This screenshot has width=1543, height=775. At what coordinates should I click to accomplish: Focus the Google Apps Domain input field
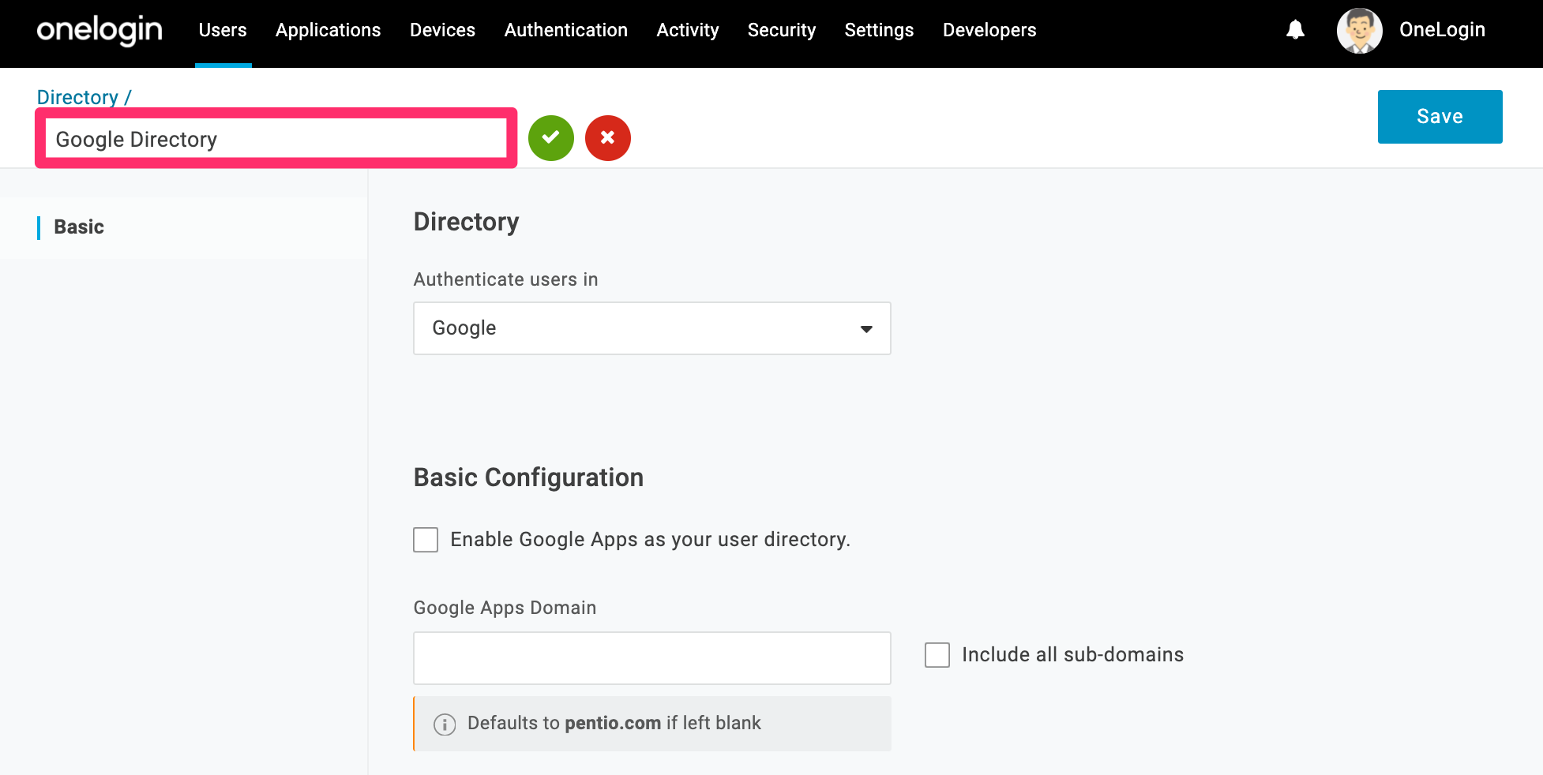pyautogui.click(x=652, y=658)
